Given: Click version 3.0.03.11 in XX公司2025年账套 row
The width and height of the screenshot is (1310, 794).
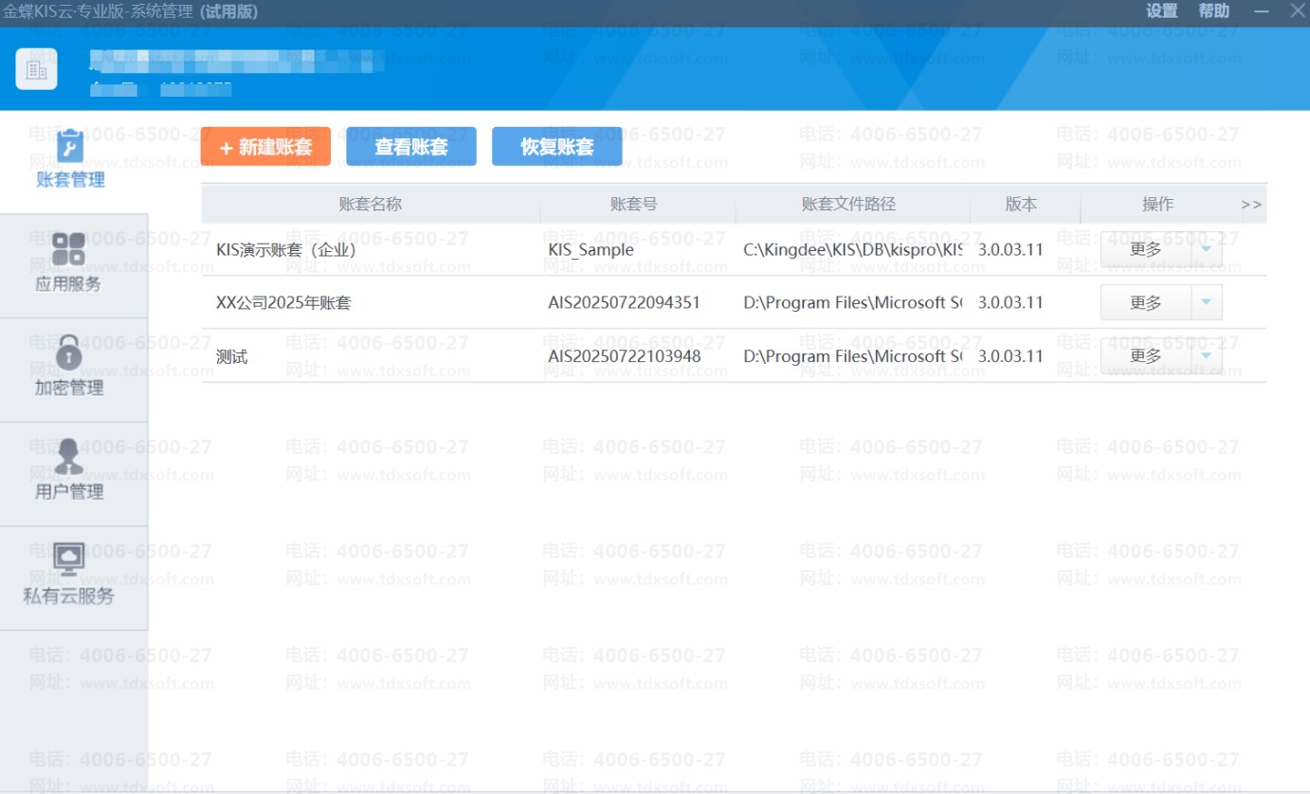Looking at the screenshot, I should pyautogui.click(x=1010, y=303).
